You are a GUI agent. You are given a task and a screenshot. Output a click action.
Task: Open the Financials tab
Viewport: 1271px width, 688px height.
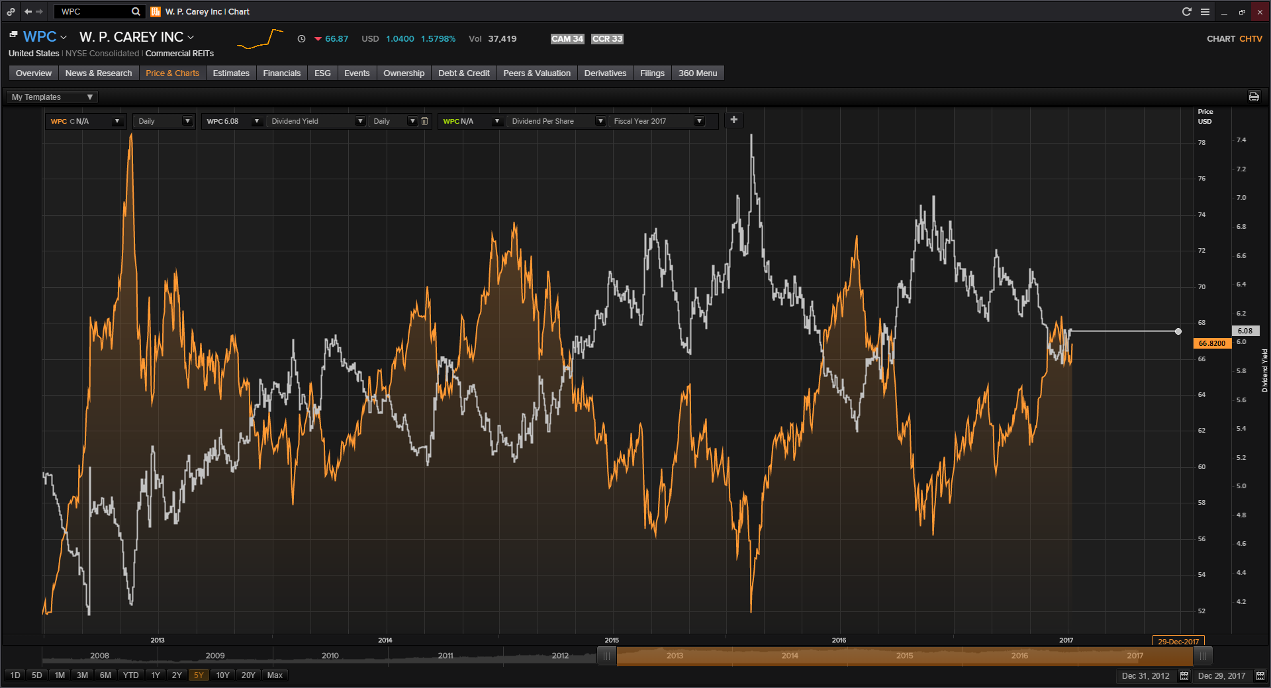[x=282, y=73]
